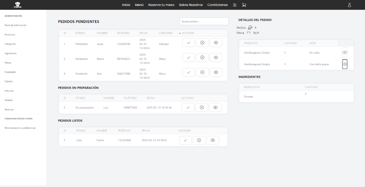Sort table by Categoría column header

click(166, 33)
